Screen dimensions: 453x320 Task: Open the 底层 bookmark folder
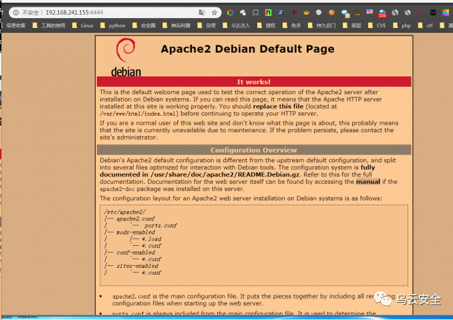point(352,25)
